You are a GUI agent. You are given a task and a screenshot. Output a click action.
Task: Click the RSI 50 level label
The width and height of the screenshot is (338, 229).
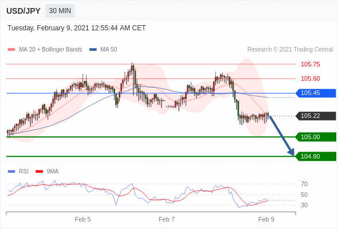[304, 195]
